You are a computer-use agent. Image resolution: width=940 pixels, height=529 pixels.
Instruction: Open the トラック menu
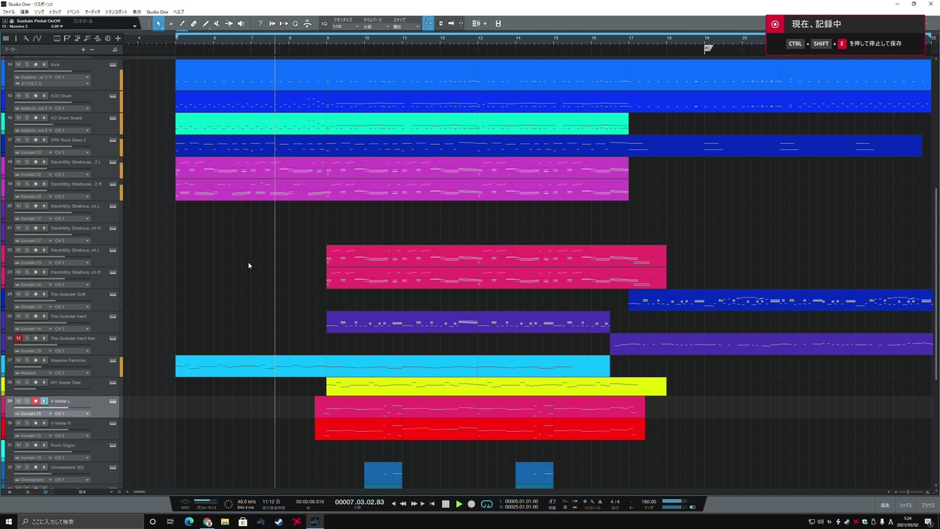(x=55, y=12)
